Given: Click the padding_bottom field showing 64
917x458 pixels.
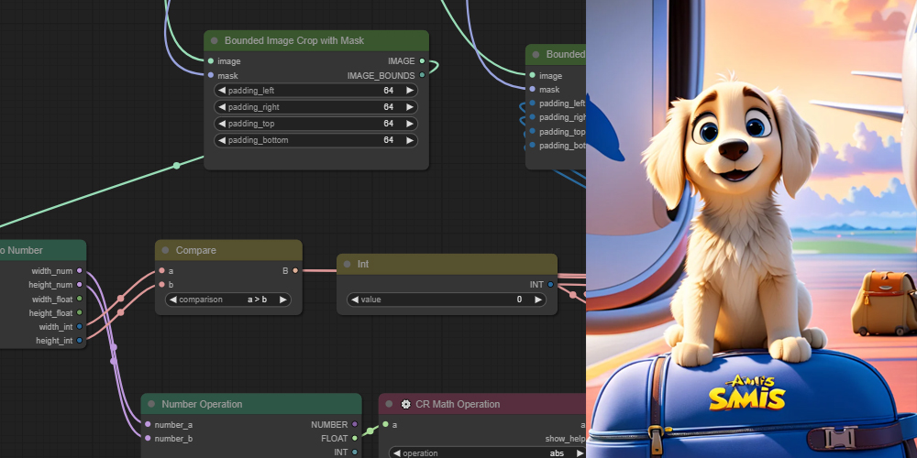Looking at the screenshot, I should tap(315, 140).
